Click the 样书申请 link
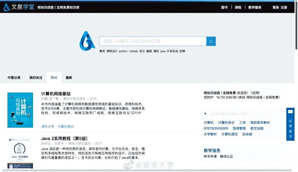The height and width of the screenshot is (172, 298). point(210,156)
